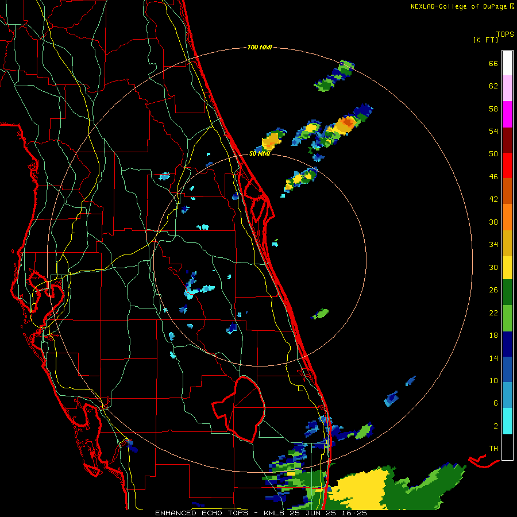Image resolution: width=517 pixels, height=517 pixels.
Task: Pick the dark orange legend swatch
Action: (507, 191)
